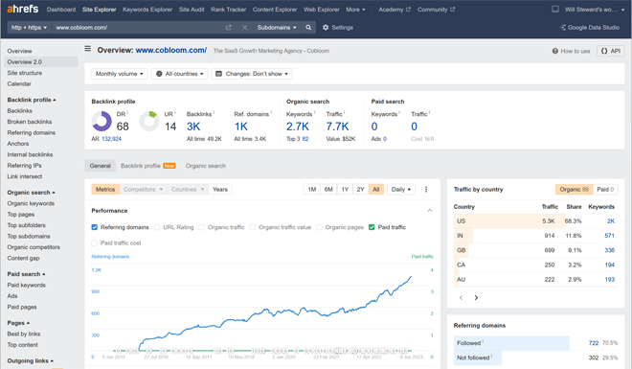
Task: Collapse the Paid search sidebar group
Action: (x=26, y=274)
